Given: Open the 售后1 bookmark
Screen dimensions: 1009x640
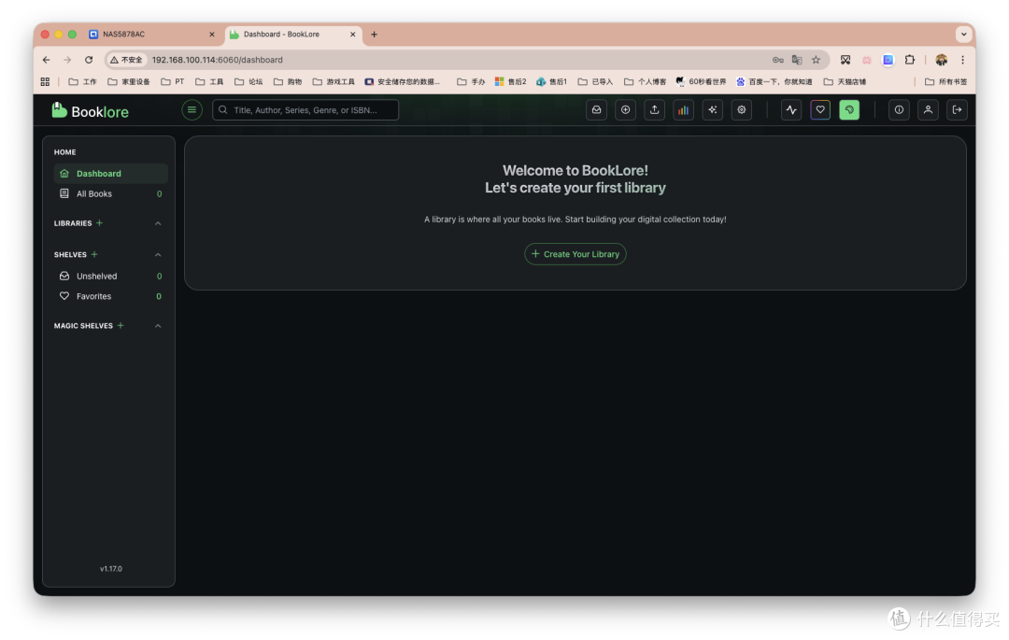Looking at the screenshot, I should (x=552, y=81).
